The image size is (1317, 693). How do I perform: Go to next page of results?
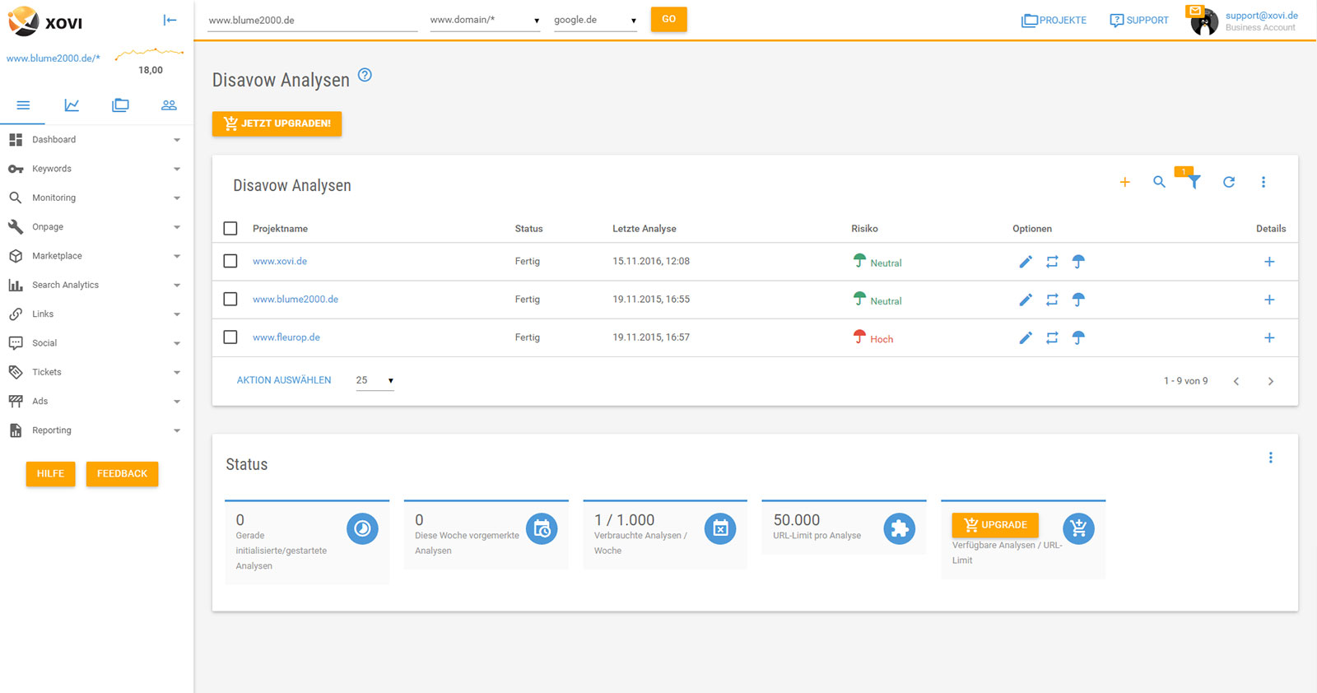coord(1271,381)
